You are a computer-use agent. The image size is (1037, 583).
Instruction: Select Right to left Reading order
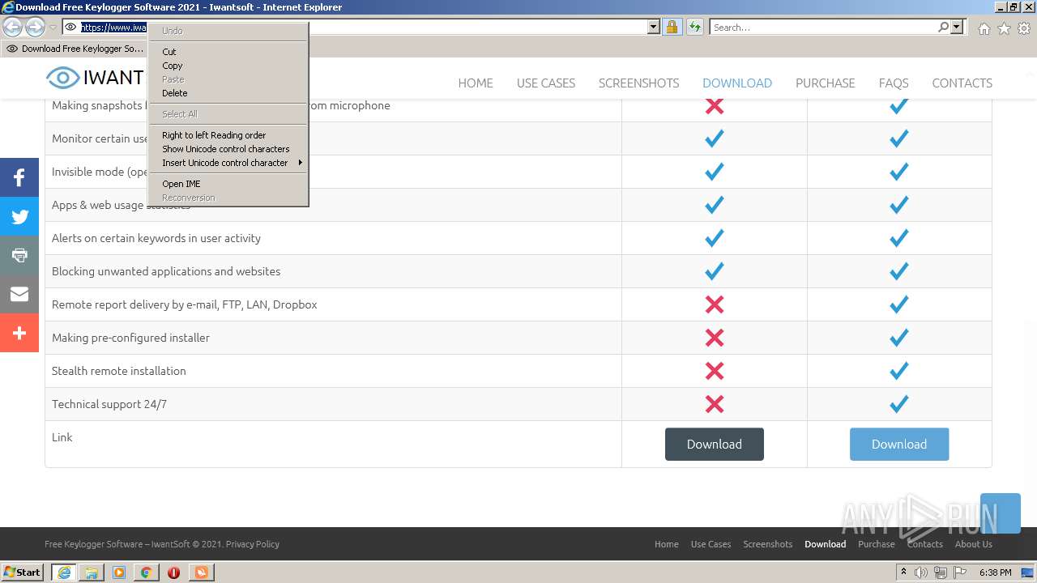tap(228, 135)
